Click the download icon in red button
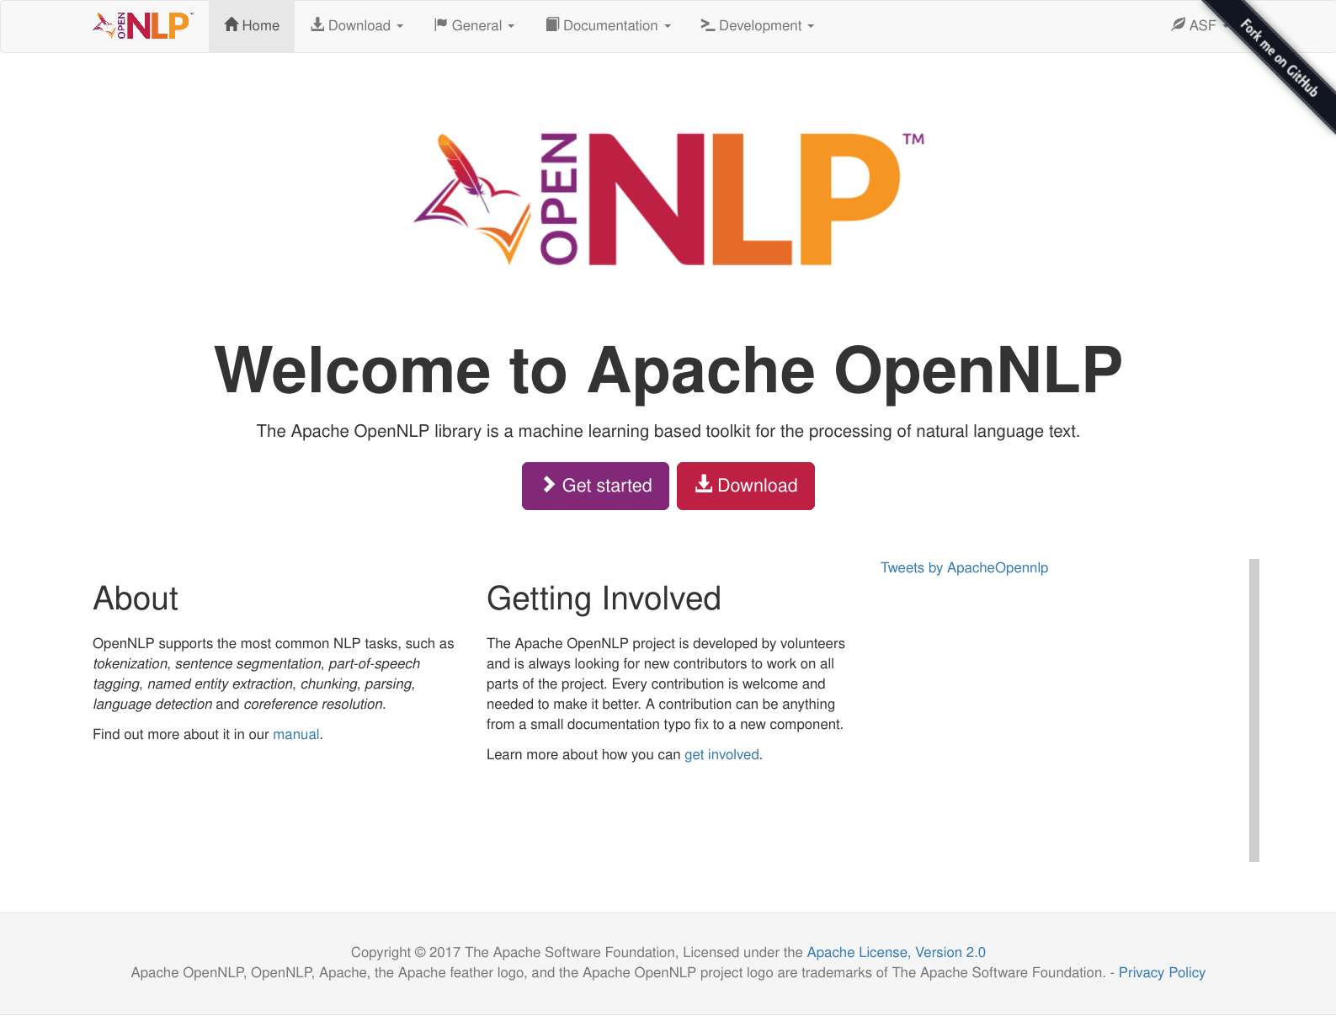 click(x=704, y=483)
